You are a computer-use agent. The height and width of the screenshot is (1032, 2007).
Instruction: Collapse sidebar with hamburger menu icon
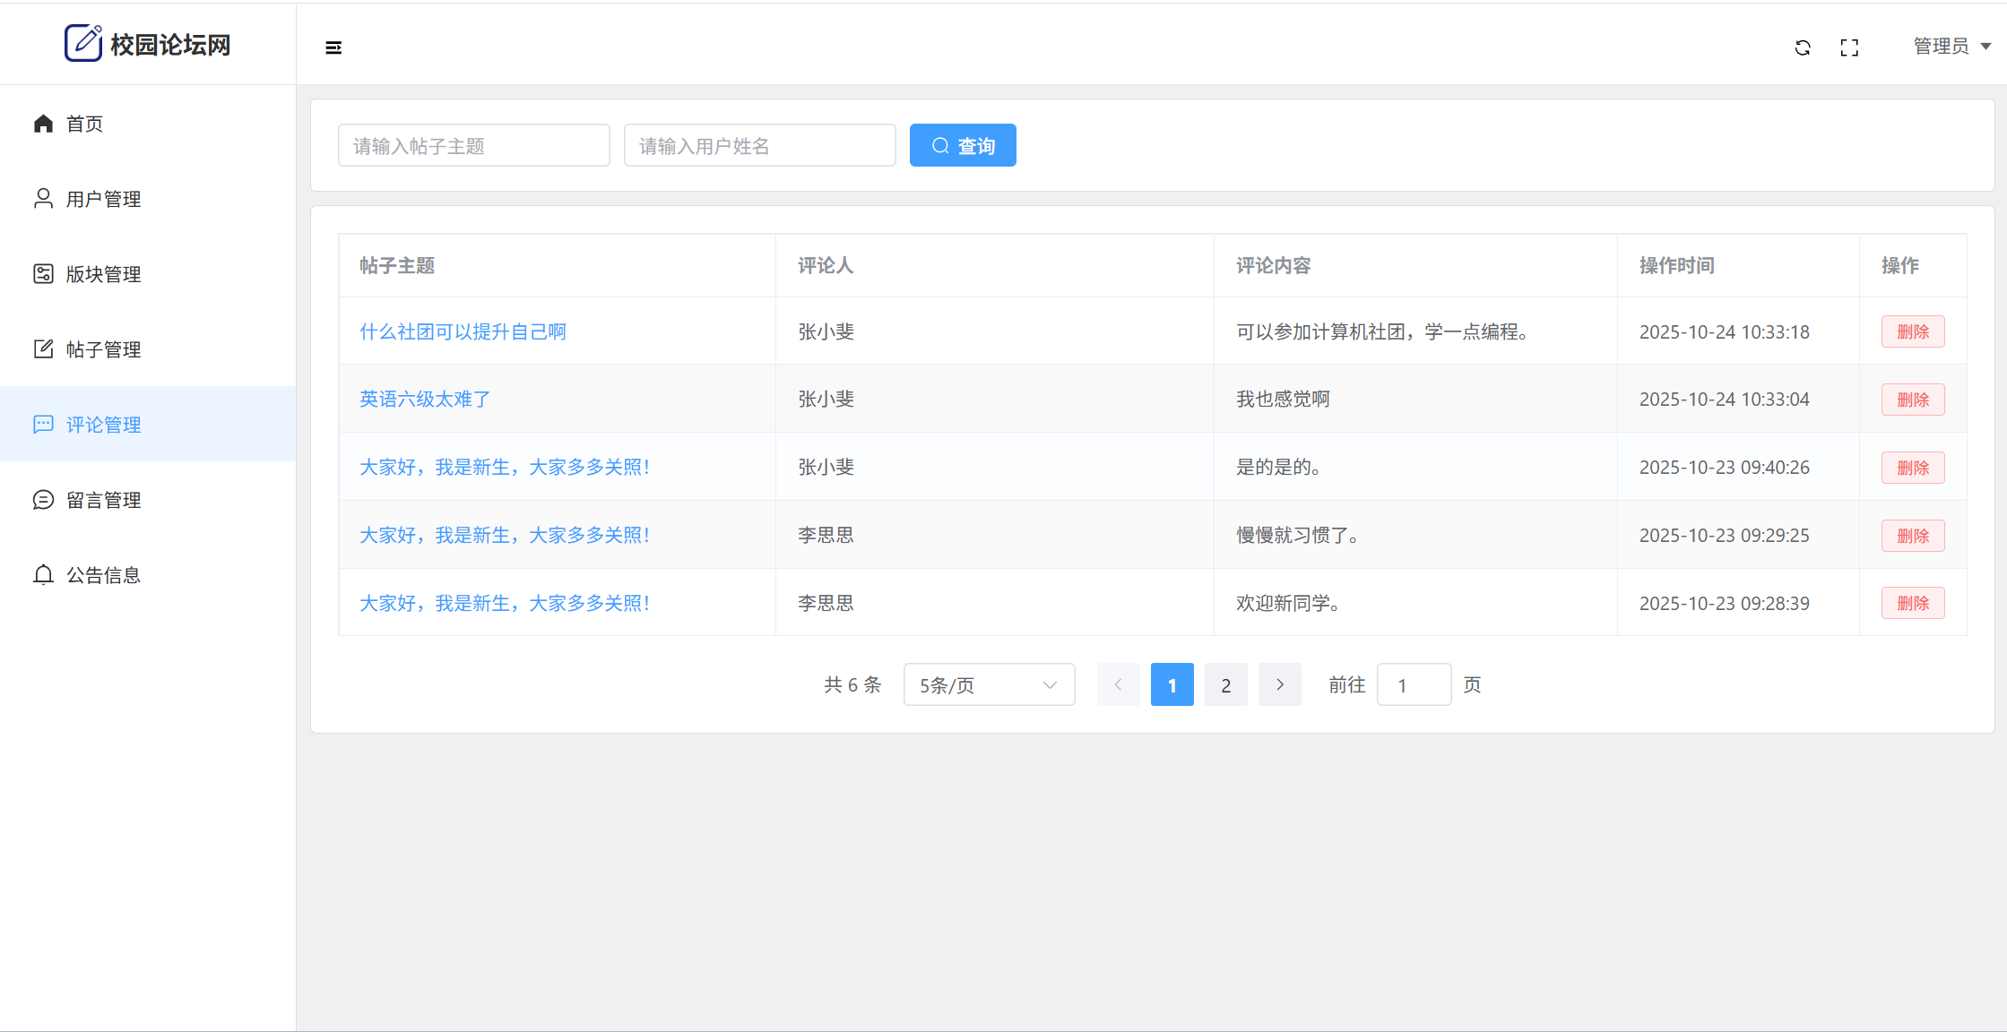click(333, 47)
